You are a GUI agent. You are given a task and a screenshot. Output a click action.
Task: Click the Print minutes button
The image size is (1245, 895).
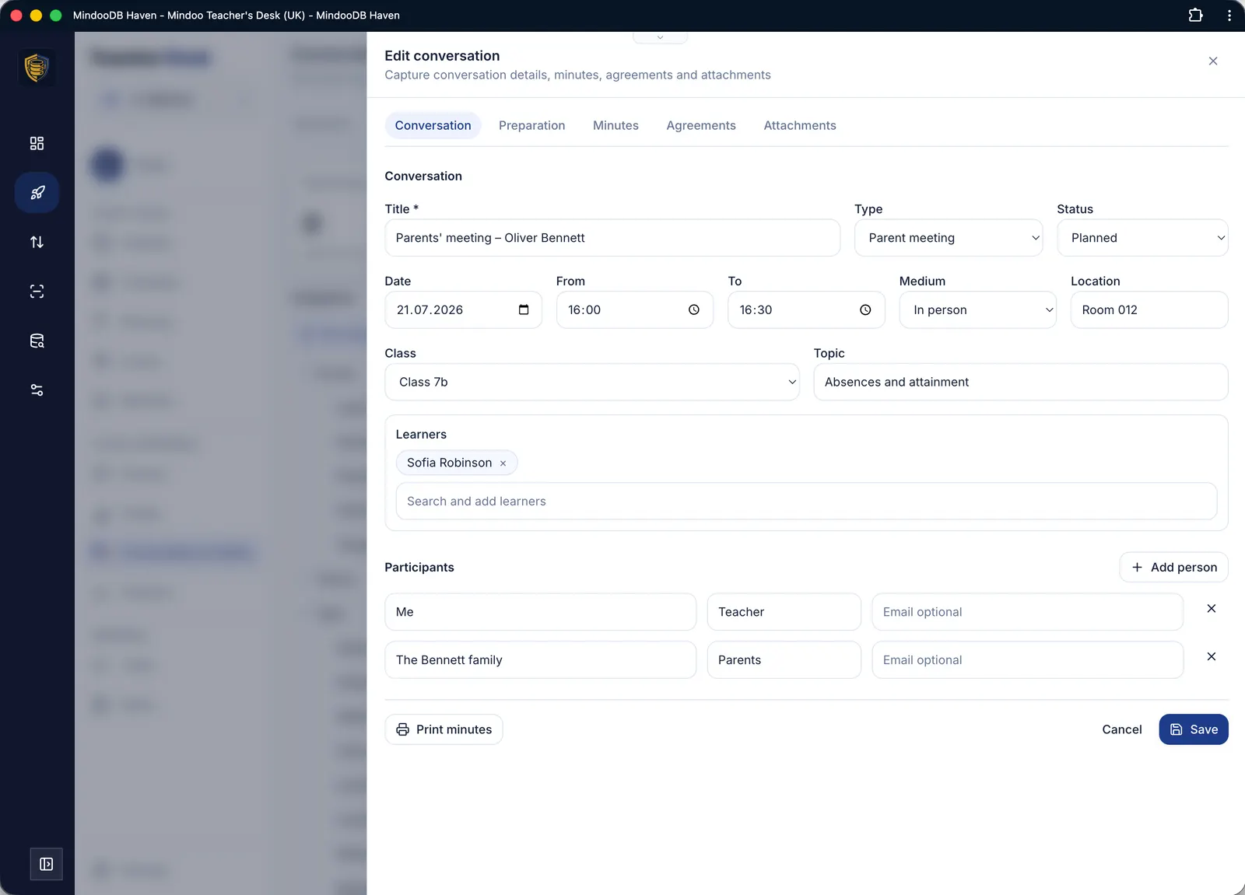tap(444, 729)
